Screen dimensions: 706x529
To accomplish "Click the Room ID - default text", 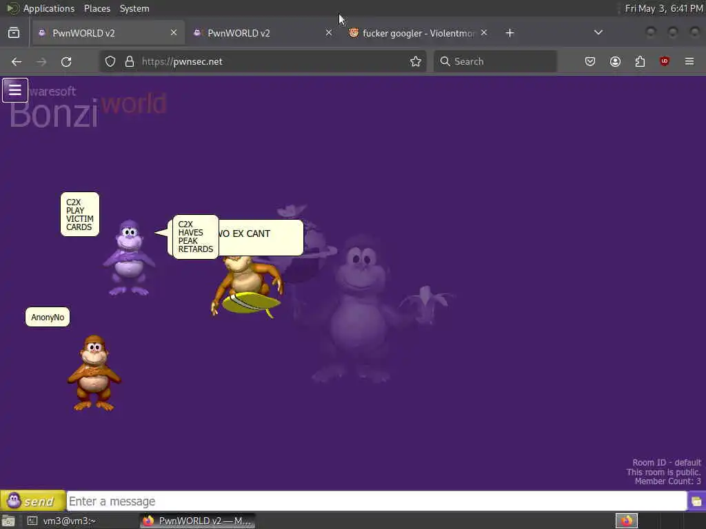I will [x=667, y=462].
